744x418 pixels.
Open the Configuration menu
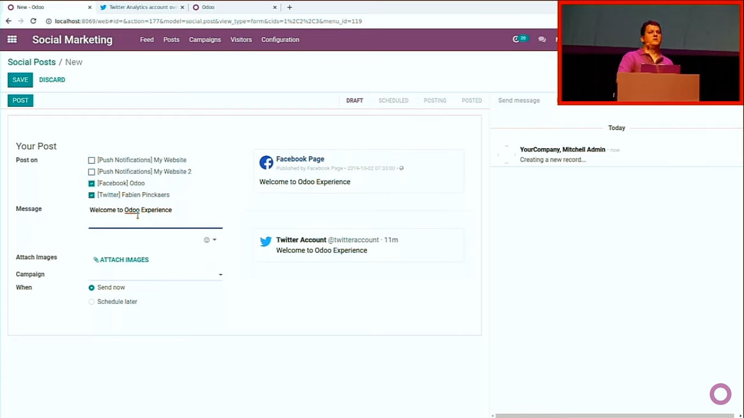(280, 40)
